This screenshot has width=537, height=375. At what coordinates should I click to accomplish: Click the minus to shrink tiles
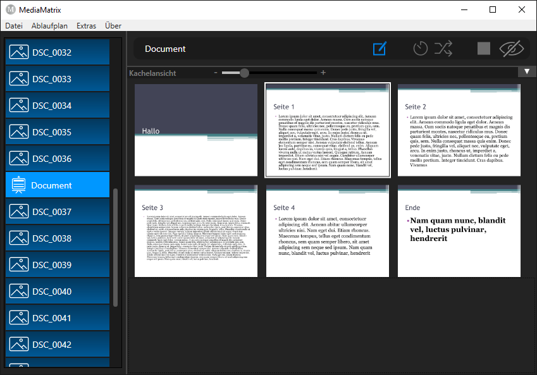216,73
